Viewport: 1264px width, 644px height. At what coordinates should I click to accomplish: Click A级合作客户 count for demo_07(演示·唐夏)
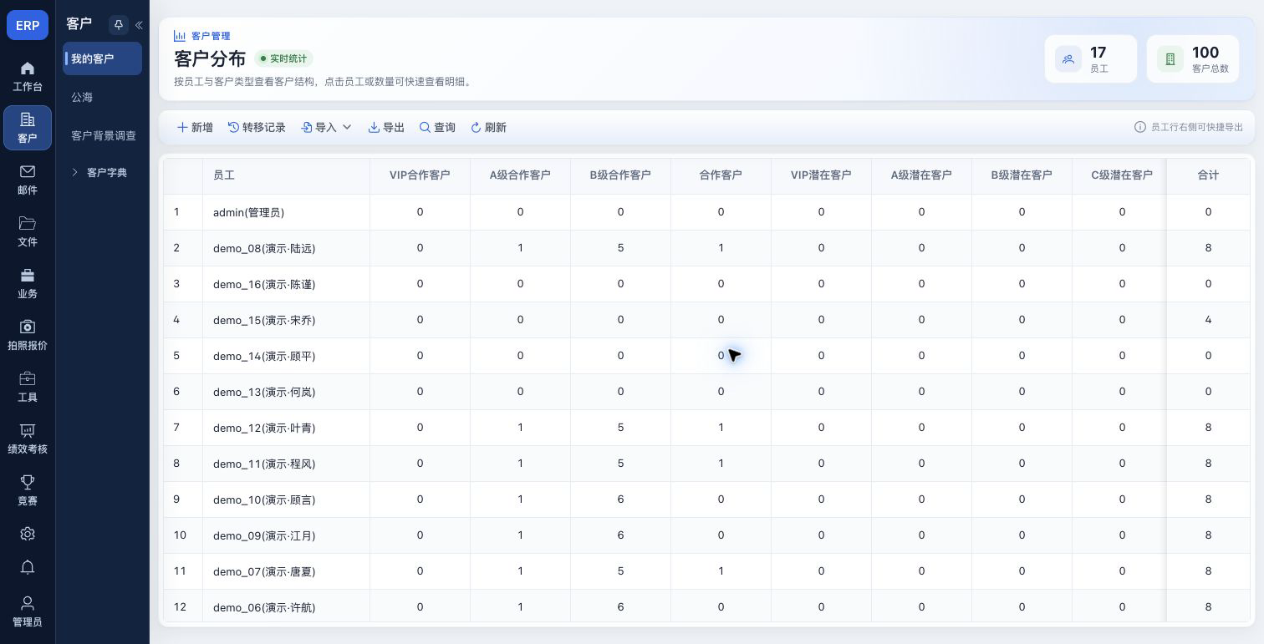point(520,571)
